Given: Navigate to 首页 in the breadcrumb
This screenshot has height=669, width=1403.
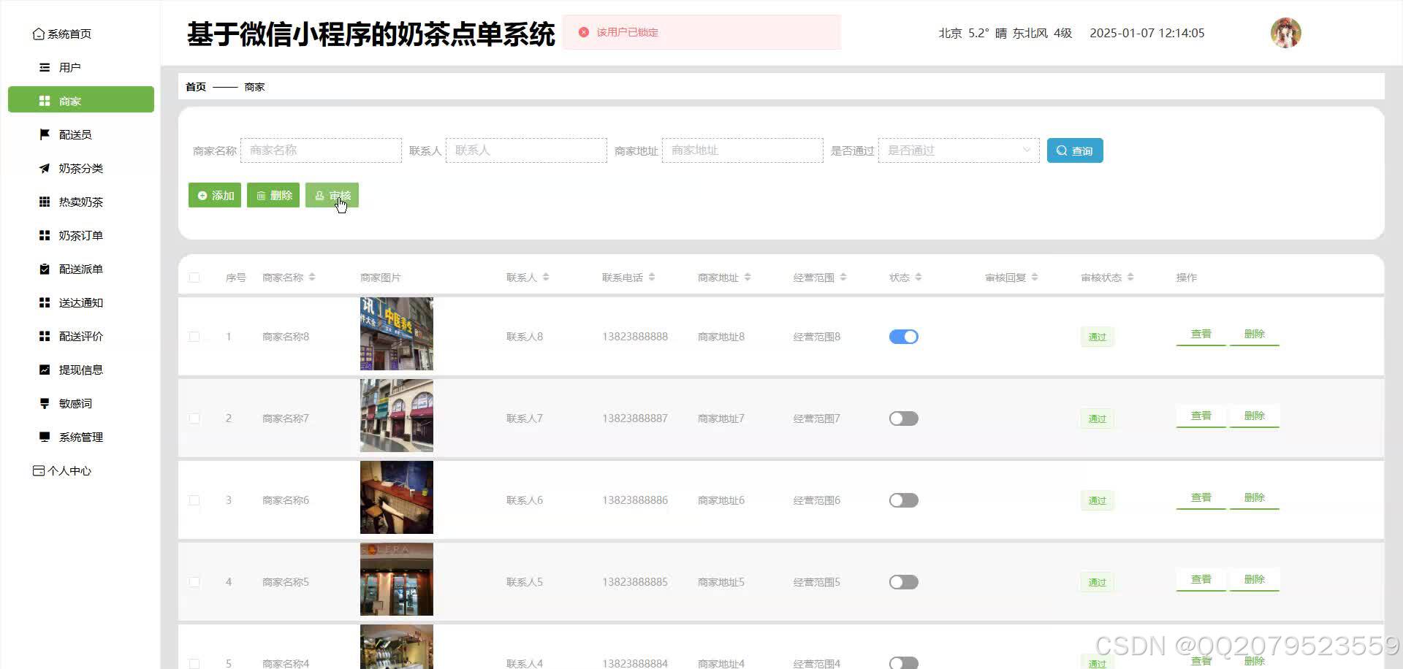Looking at the screenshot, I should [194, 86].
